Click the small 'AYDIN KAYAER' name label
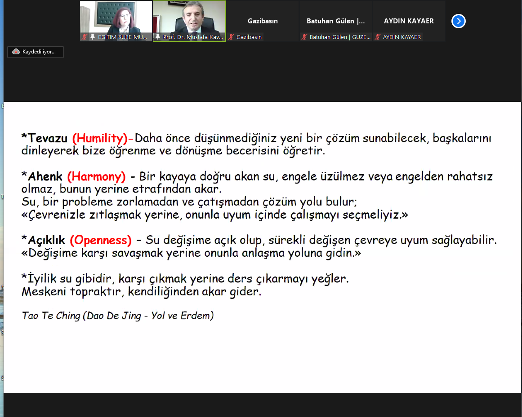The image size is (522, 417). point(402,37)
